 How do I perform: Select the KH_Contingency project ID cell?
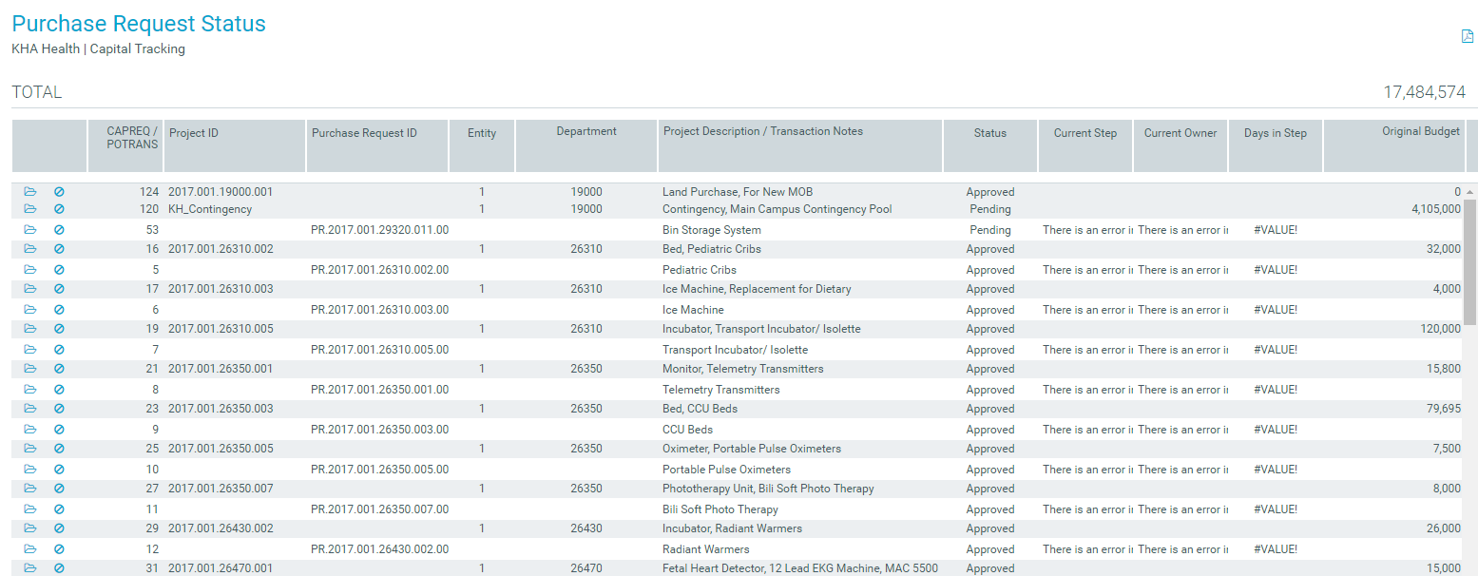point(210,209)
